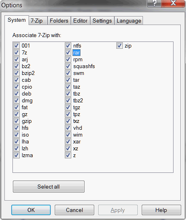The width and height of the screenshot is (186, 220).
Task: Uncheck the cab checkbox
Action: point(17,80)
